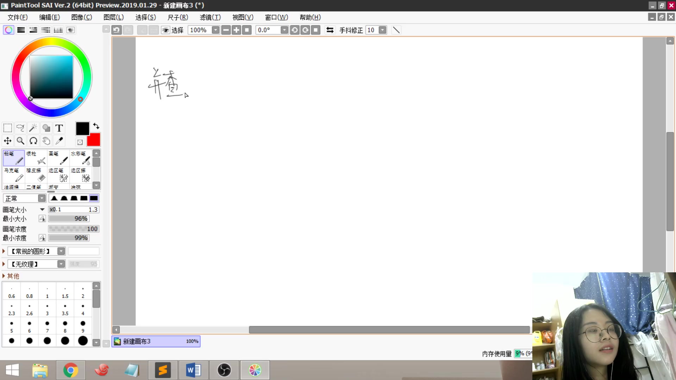Screen dimensions: 676x380
Task: Open the 文件(F) menu
Action: [18, 17]
